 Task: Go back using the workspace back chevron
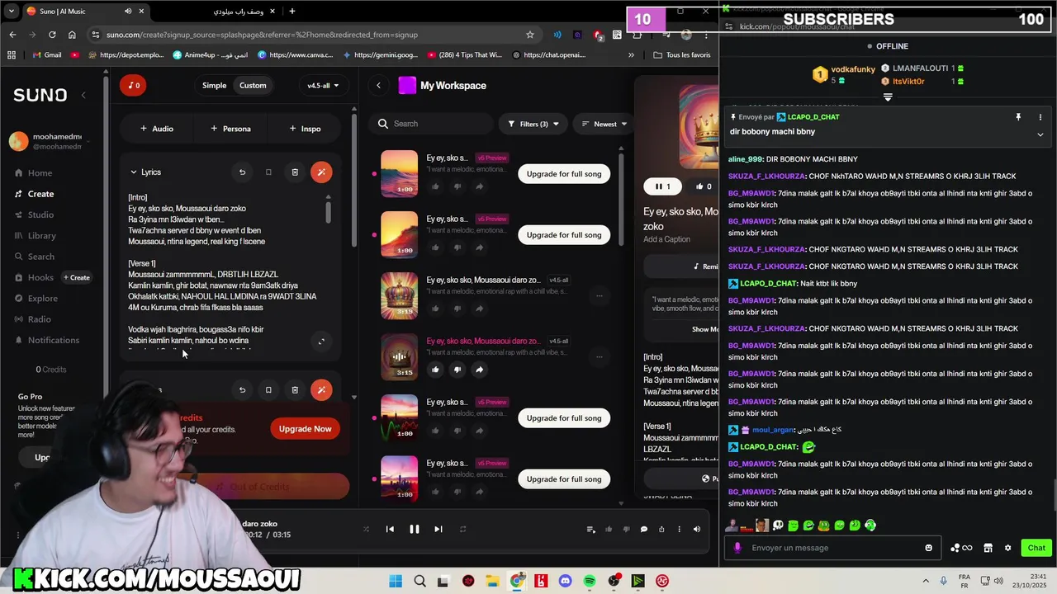(x=378, y=85)
